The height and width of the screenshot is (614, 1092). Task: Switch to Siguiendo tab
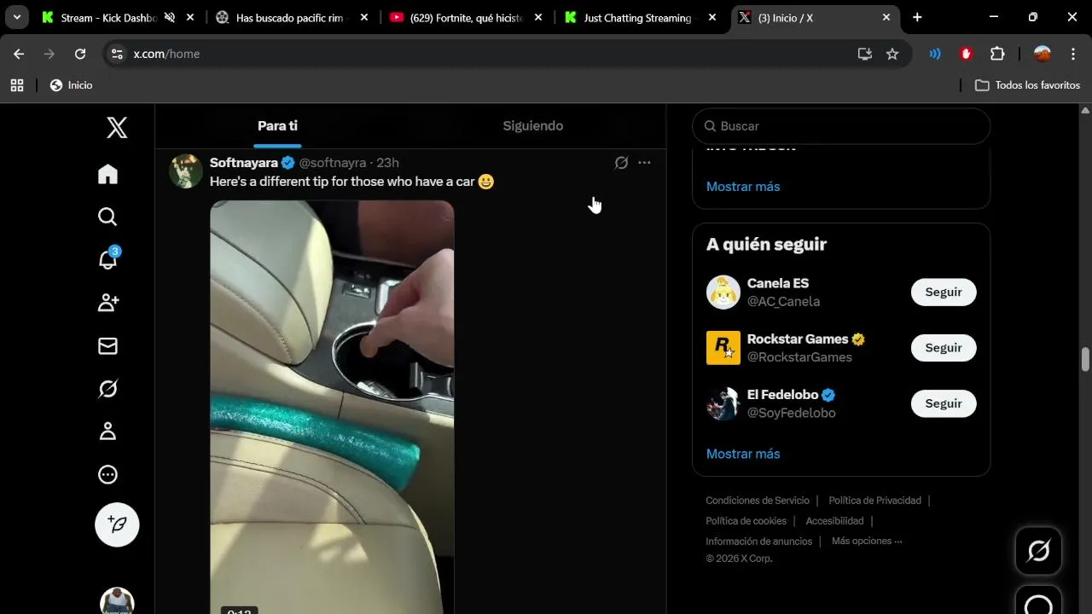point(533,126)
